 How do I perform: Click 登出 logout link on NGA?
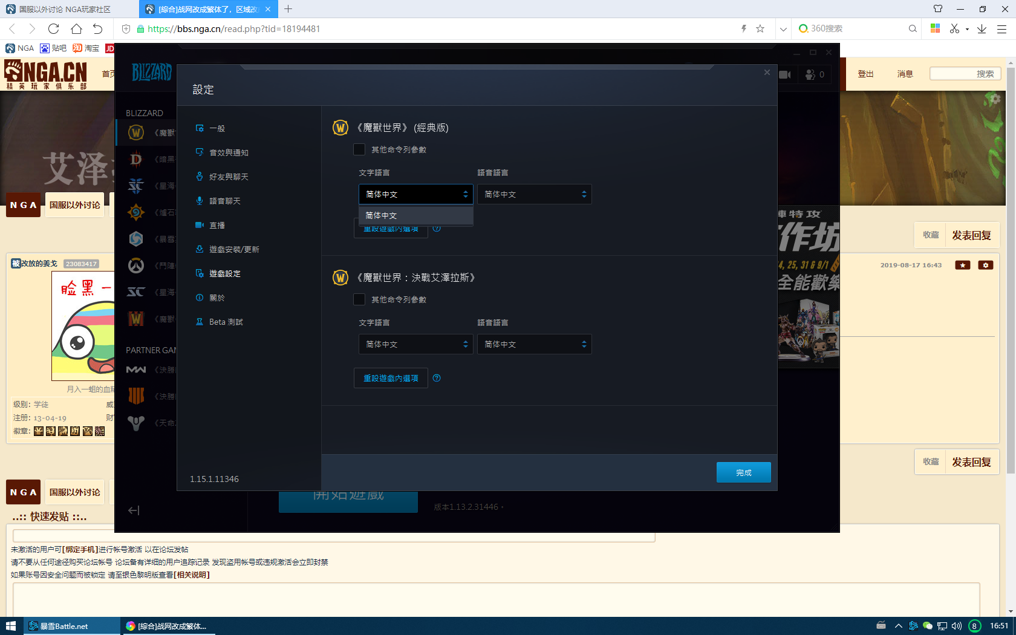(x=865, y=74)
